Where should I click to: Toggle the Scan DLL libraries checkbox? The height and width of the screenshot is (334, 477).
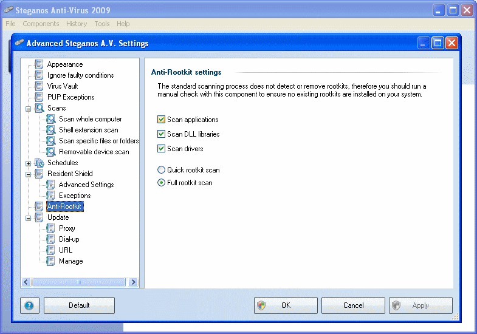162,134
